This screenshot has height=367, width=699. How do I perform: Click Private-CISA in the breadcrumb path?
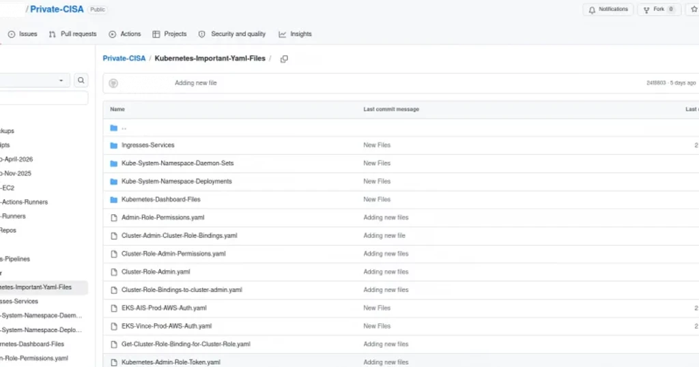[x=124, y=59]
